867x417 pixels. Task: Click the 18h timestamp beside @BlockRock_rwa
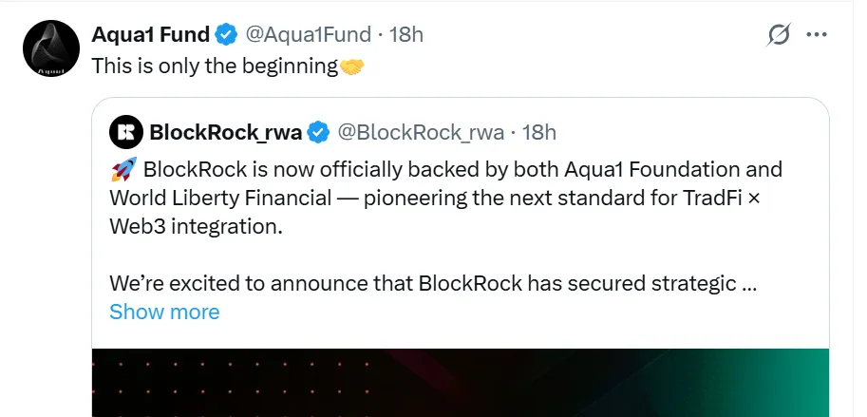[x=539, y=131]
